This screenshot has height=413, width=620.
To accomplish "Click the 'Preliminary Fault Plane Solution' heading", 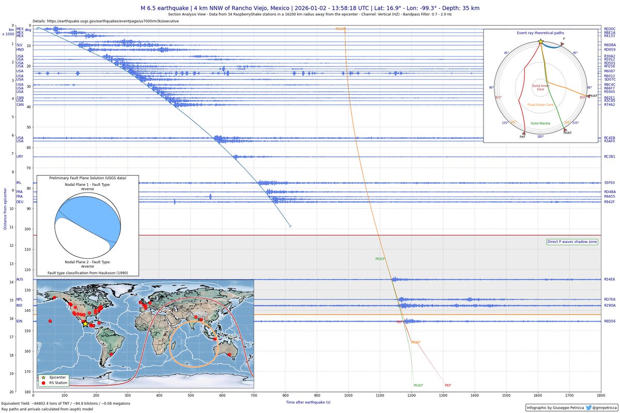I will (x=88, y=178).
